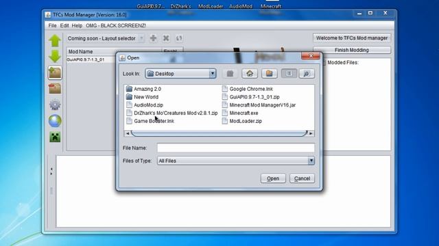Image resolution: width=439 pixels, height=246 pixels.
Task: Click the ModLoader desktop shortcut
Action: click(x=211, y=6)
